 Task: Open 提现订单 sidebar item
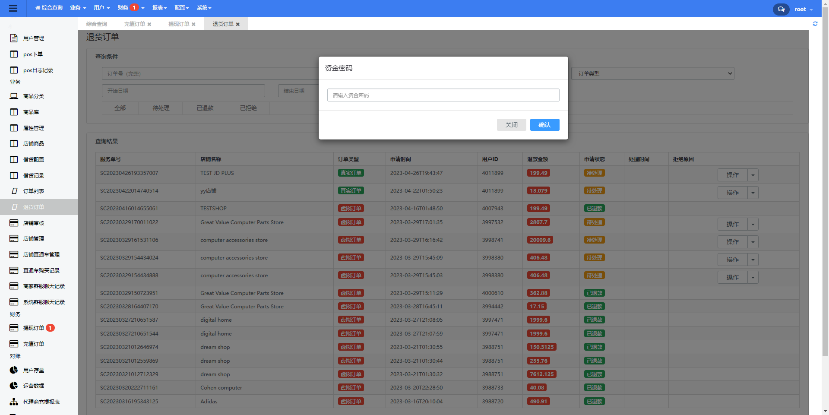point(34,328)
